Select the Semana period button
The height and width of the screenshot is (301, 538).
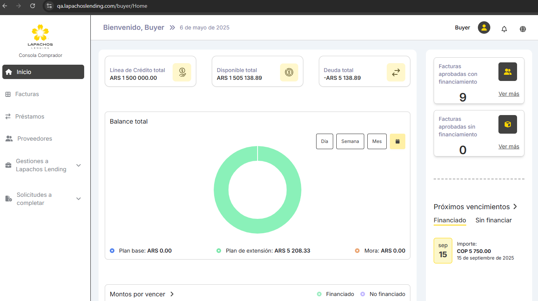(x=350, y=141)
